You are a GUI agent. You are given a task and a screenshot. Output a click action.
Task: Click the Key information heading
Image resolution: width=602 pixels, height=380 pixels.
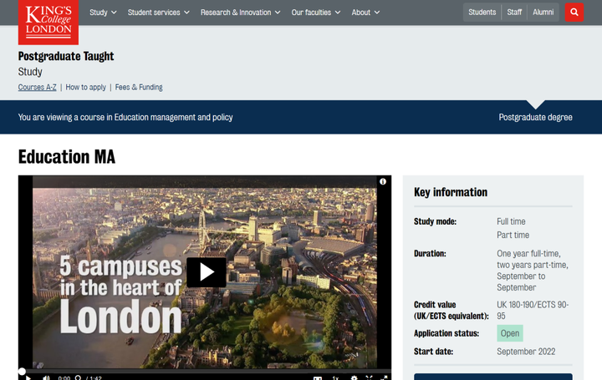pos(451,192)
